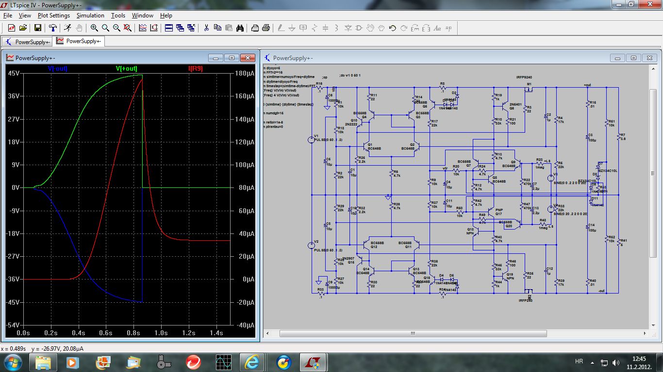Open the Tools menu
This screenshot has width=663, height=372.
pos(118,15)
